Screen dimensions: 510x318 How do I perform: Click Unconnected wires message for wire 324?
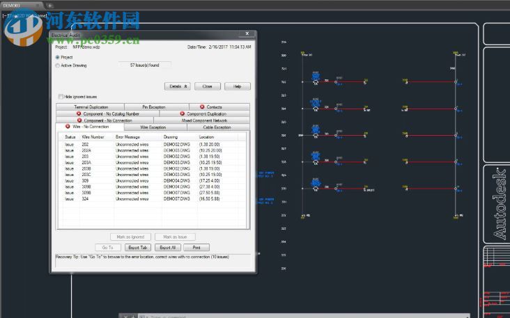click(x=132, y=199)
